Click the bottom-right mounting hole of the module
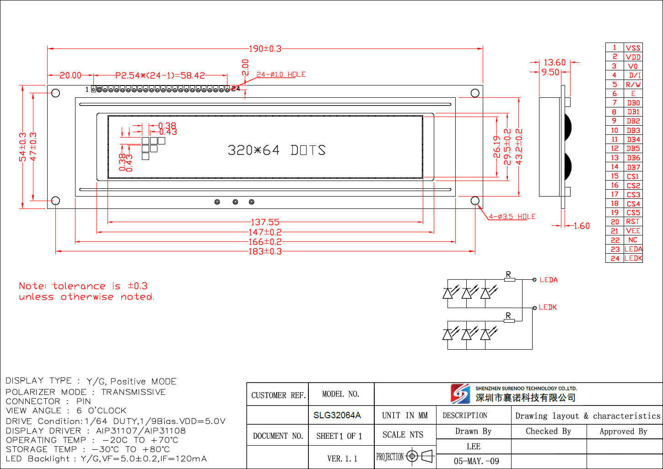The width and height of the screenshot is (663, 469). click(475, 201)
